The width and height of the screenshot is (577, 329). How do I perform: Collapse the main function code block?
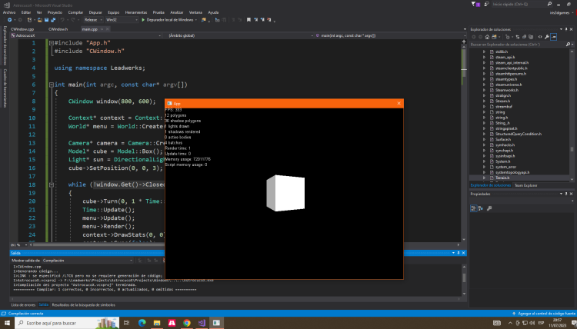50,85
